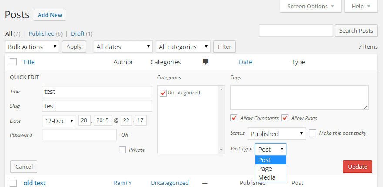Disable the Allow Pings checkbox
This screenshot has width=383, height=187.
285,118
